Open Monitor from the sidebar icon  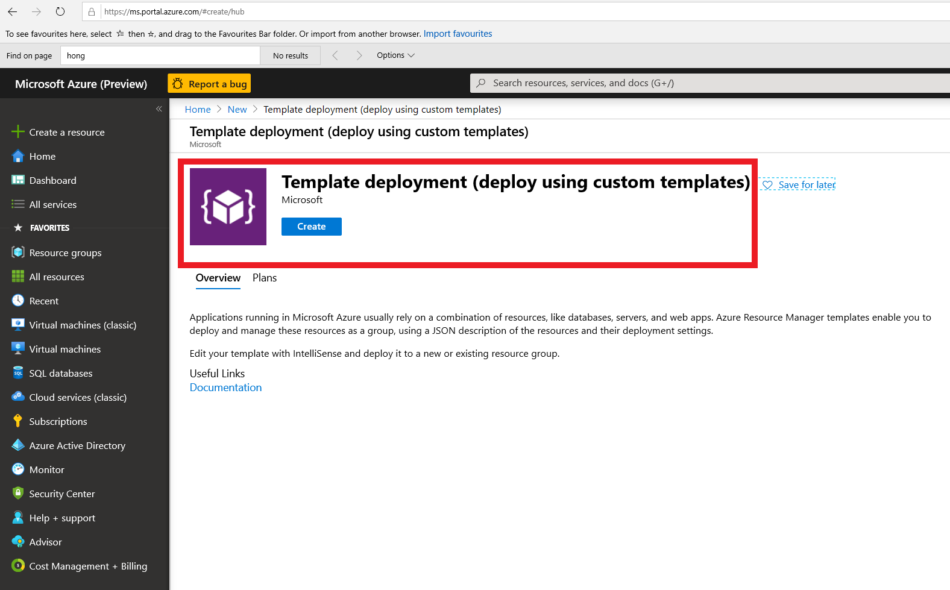pyautogui.click(x=18, y=469)
